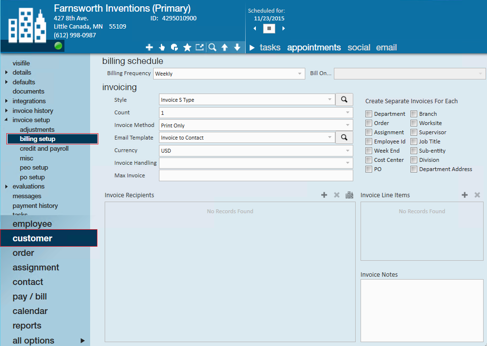Click the magnifier search icon in header toolbar
The width and height of the screenshot is (487, 346).
(x=212, y=47)
